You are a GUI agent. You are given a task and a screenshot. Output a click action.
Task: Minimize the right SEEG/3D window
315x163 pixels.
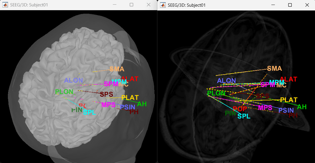273,5
